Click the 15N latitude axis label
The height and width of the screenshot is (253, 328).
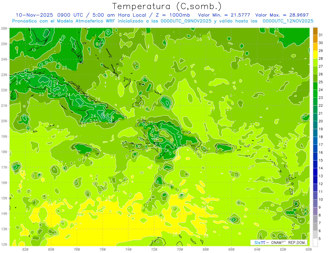[x=4, y=198]
